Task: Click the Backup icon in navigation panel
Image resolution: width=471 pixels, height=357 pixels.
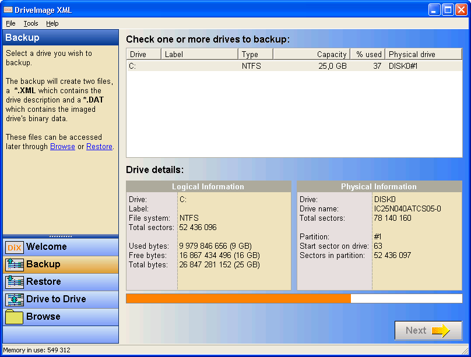Action: click(x=14, y=264)
